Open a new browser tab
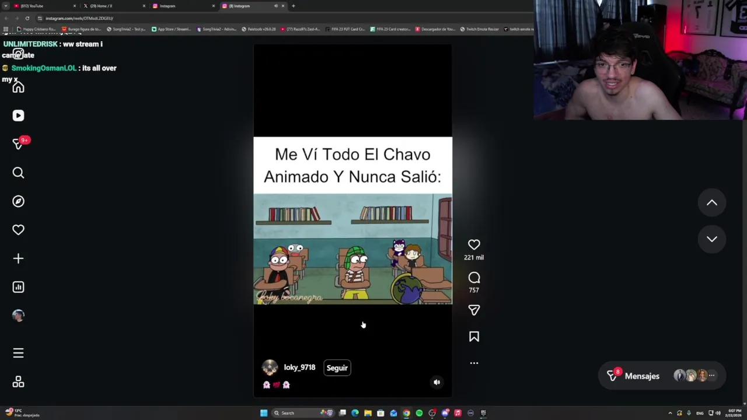The width and height of the screenshot is (747, 420). [293, 6]
